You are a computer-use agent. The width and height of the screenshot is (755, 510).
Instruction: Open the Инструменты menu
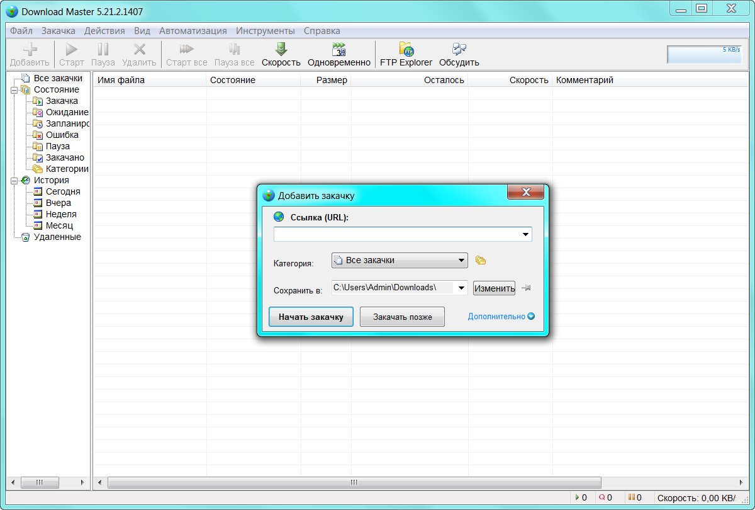[x=266, y=30]
